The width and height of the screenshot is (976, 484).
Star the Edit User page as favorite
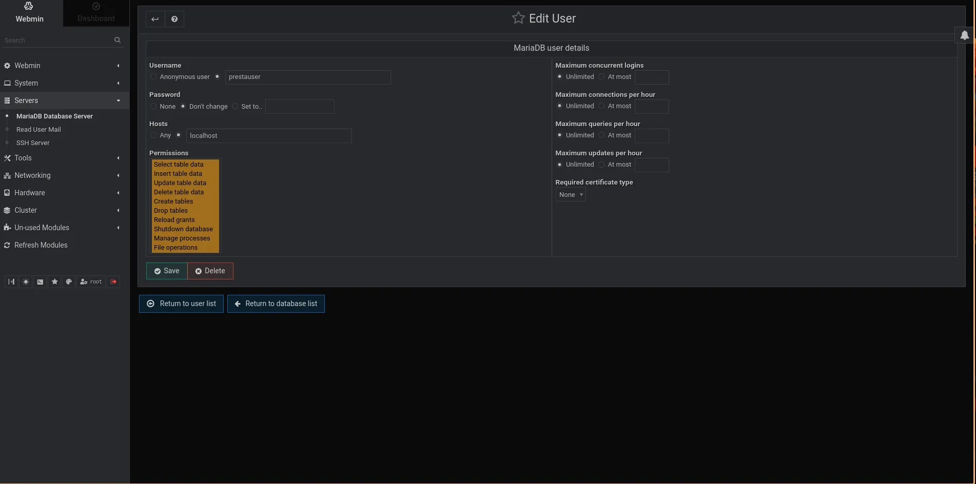point(518,18)
